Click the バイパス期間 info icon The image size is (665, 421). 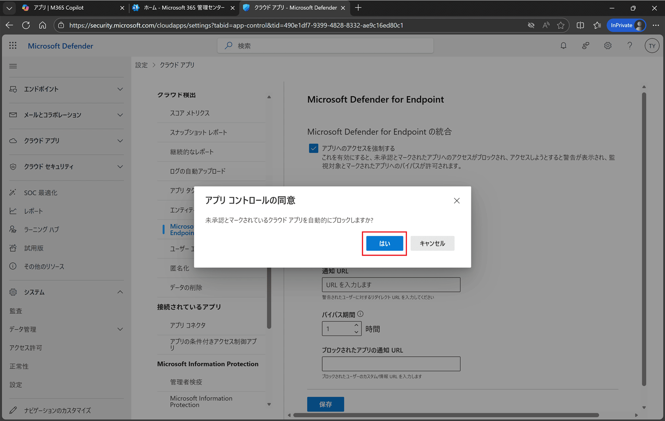[360, 314]
